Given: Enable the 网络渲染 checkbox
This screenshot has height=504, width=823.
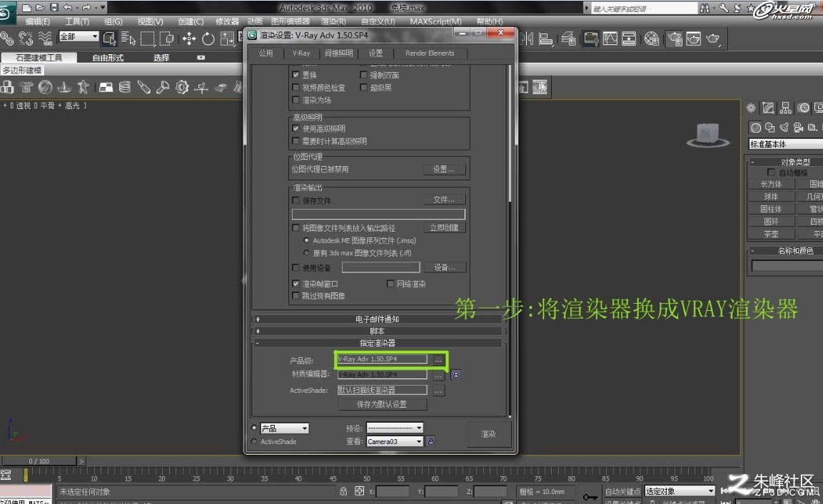Looking at the screenshot, I should (390, 284).
